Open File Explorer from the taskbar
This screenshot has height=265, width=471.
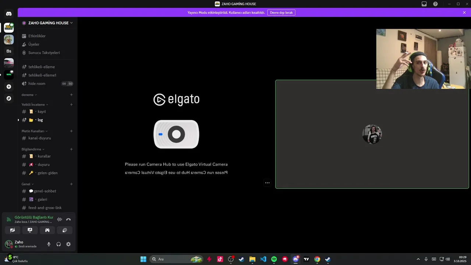pos(252,259)
